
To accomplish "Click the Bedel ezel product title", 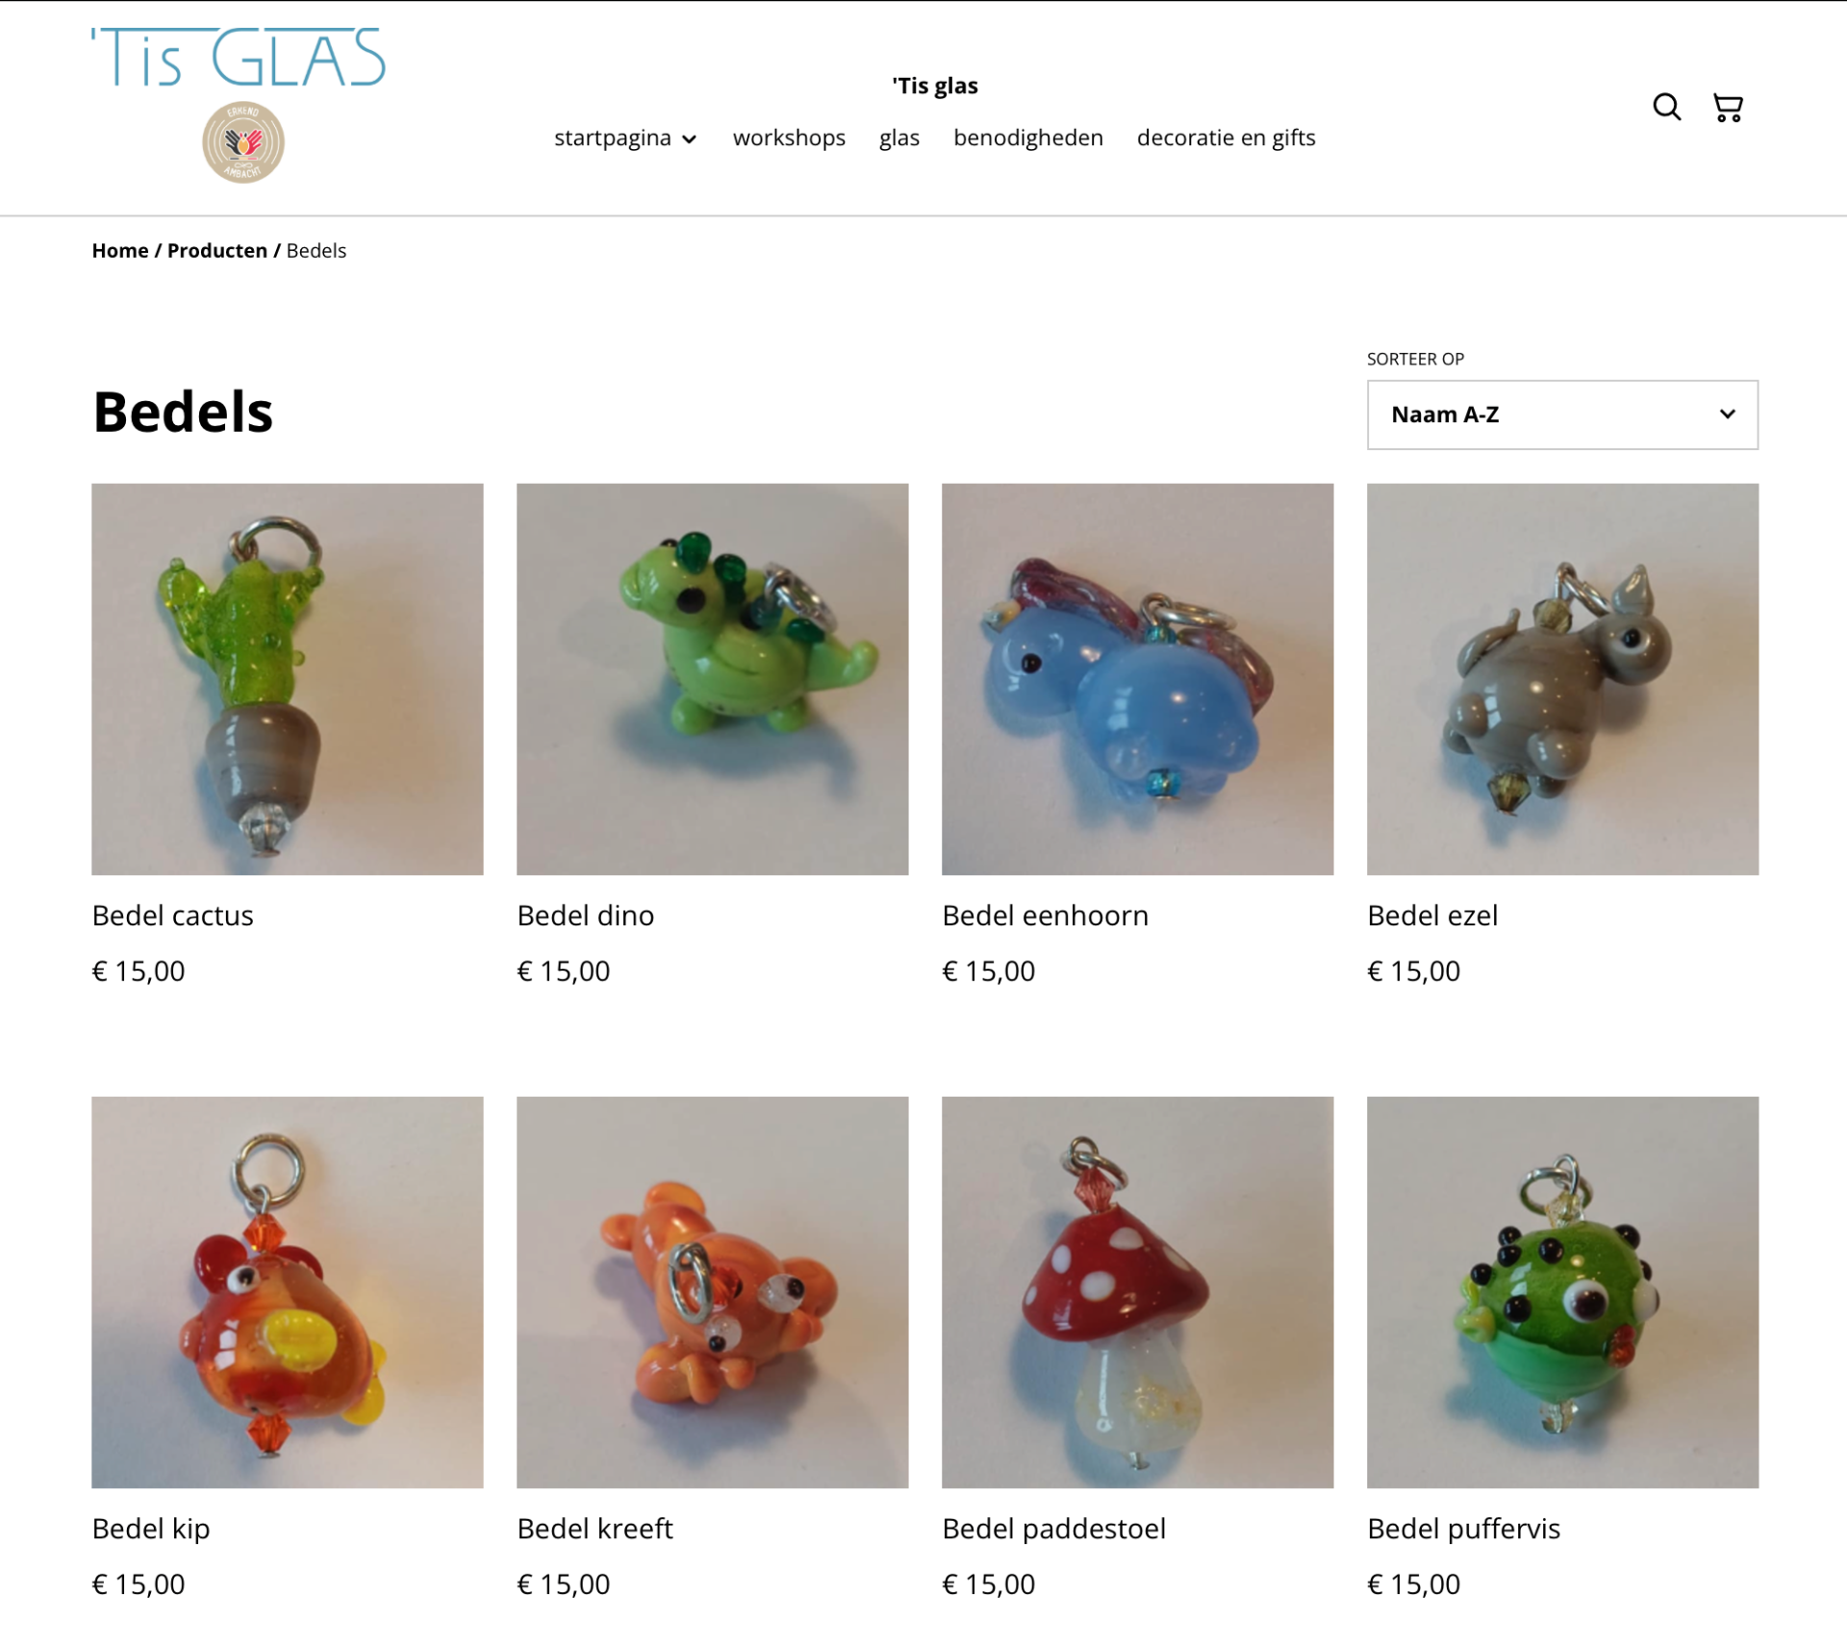I will (x=1432, y=915).
